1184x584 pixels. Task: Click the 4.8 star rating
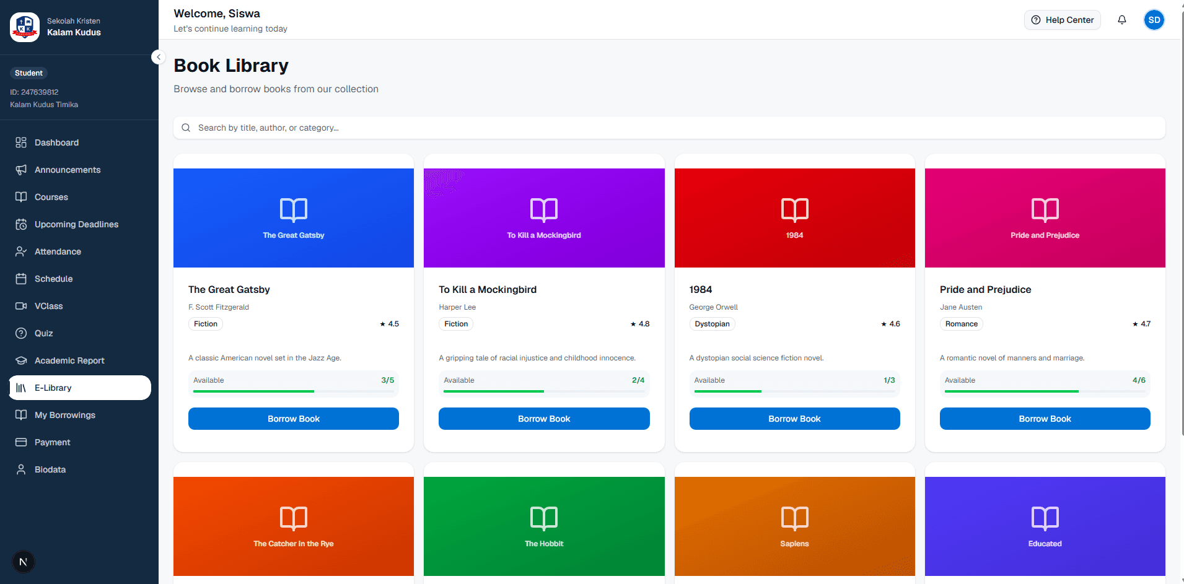(x=640, y=324)
